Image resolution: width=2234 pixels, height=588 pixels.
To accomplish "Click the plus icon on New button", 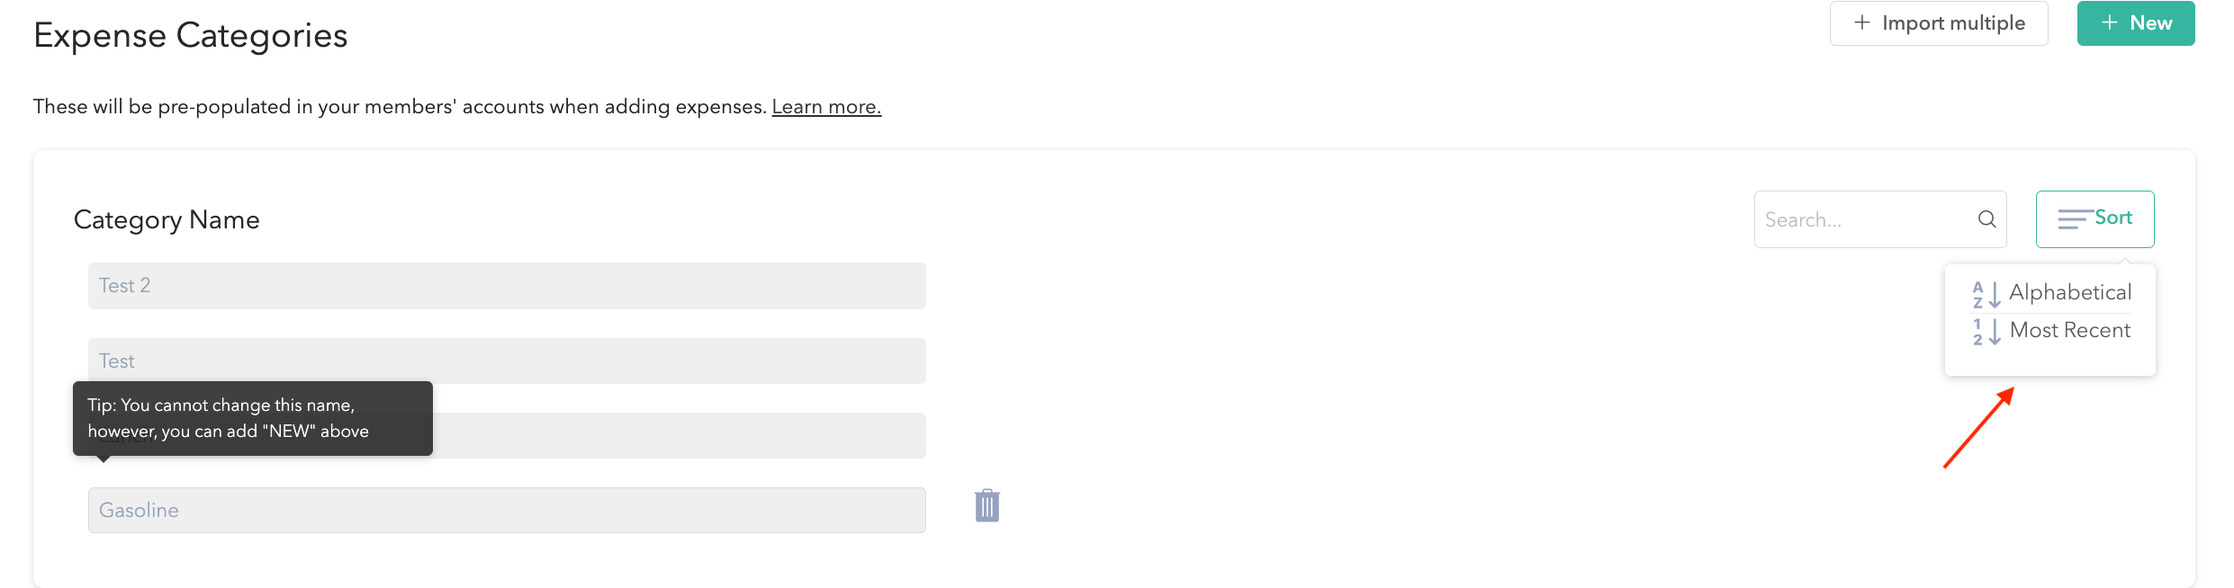I will coord(2110,22).
